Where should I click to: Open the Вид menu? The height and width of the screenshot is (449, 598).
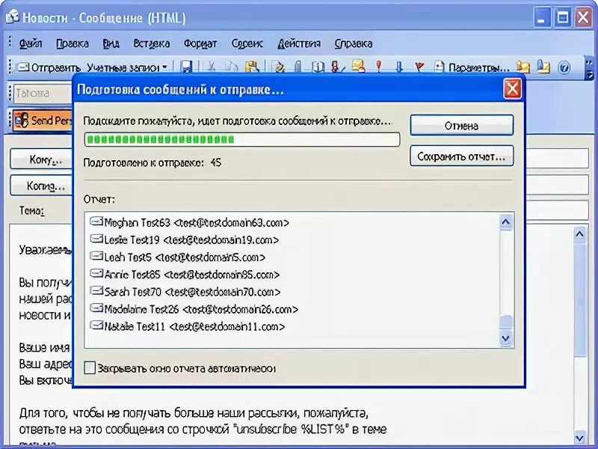111,43
